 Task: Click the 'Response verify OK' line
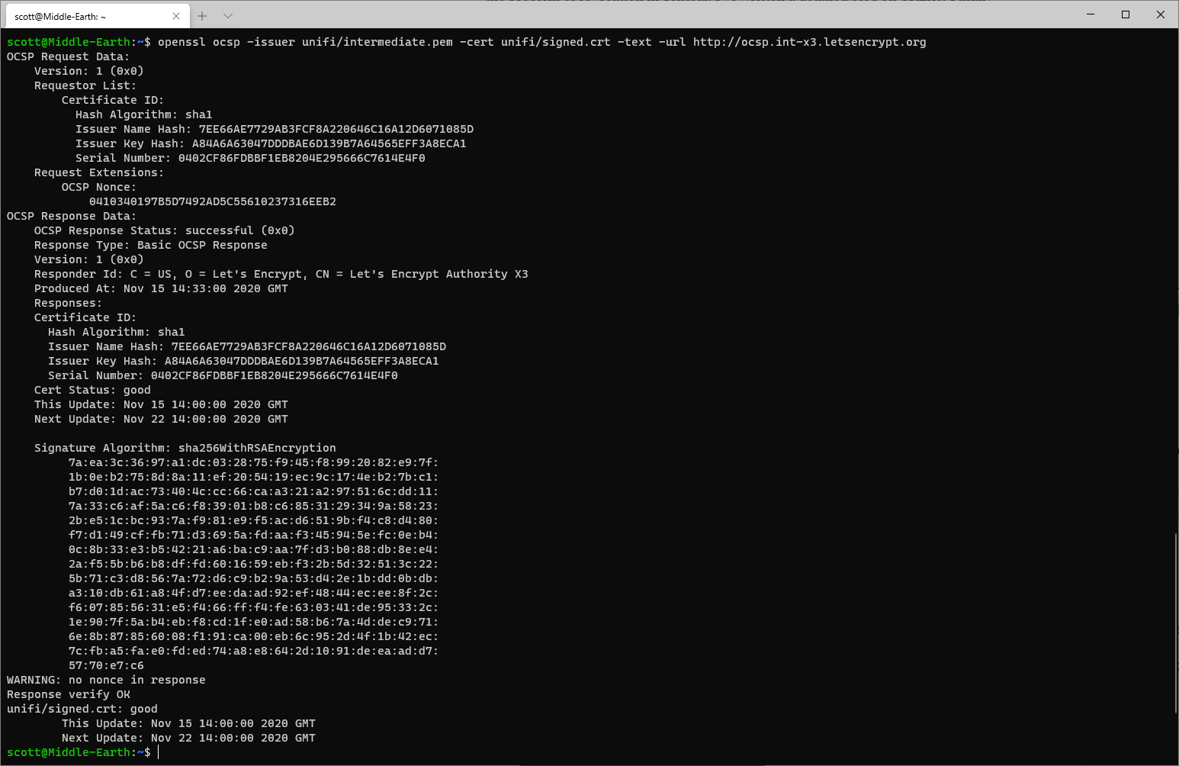(69, 694)
